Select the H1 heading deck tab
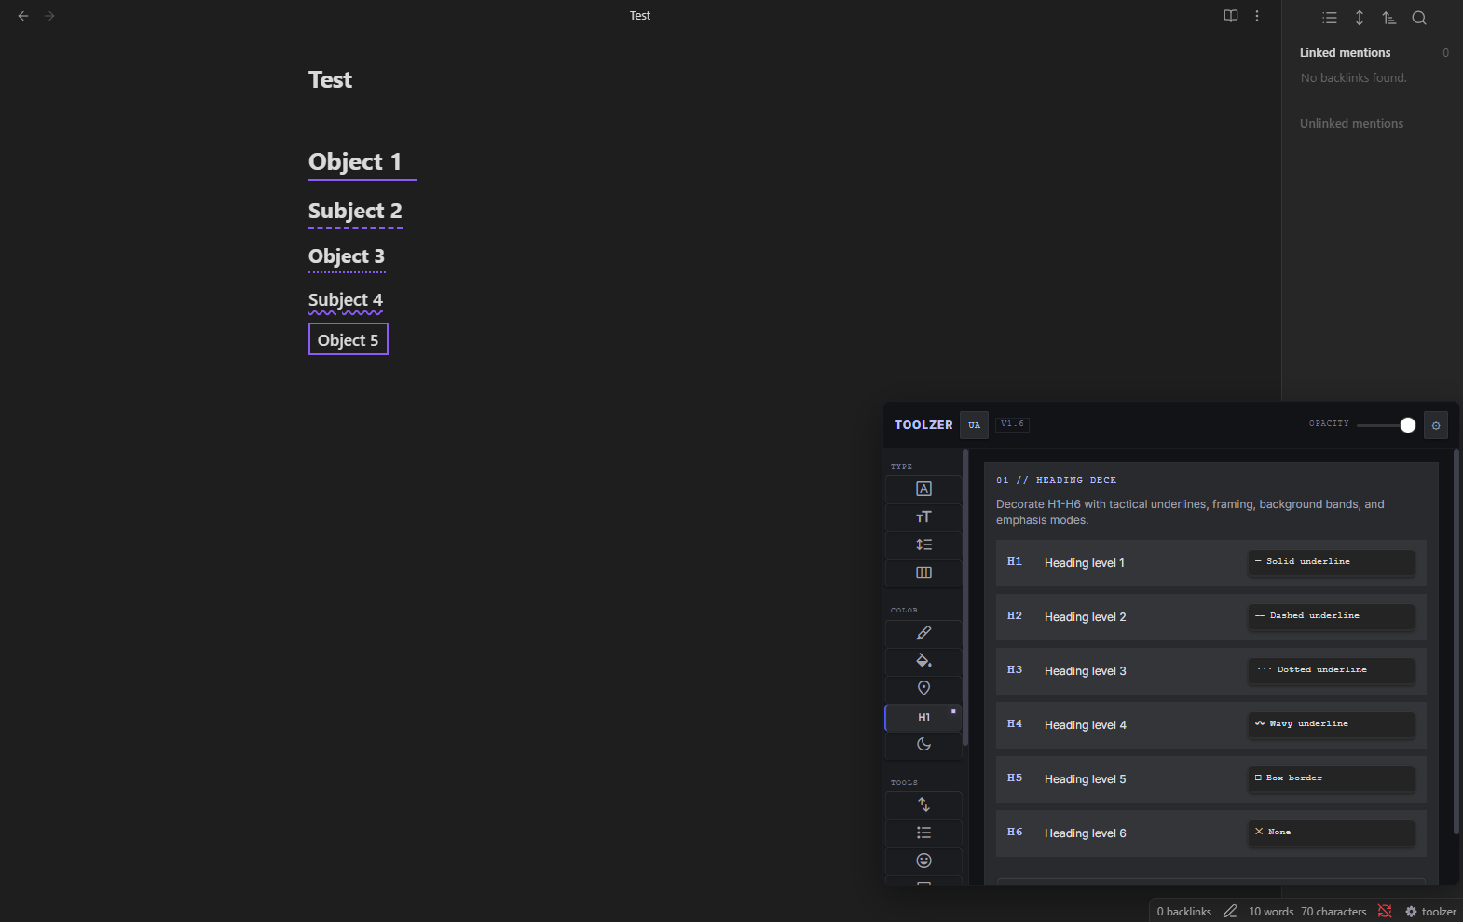 (x=923, y=717)
